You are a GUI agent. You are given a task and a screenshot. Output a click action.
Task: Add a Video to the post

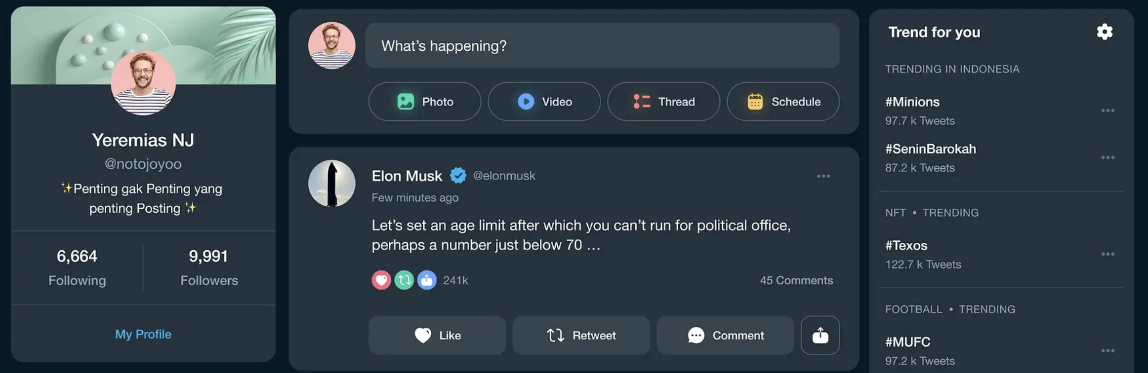point(544,102)
